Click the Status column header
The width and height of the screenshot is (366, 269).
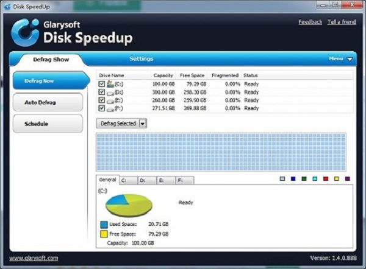click(x=251, y=75)
